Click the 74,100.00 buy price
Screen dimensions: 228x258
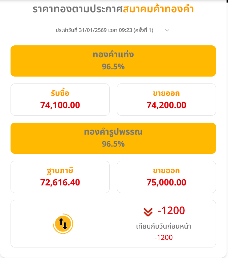point(60,105)
